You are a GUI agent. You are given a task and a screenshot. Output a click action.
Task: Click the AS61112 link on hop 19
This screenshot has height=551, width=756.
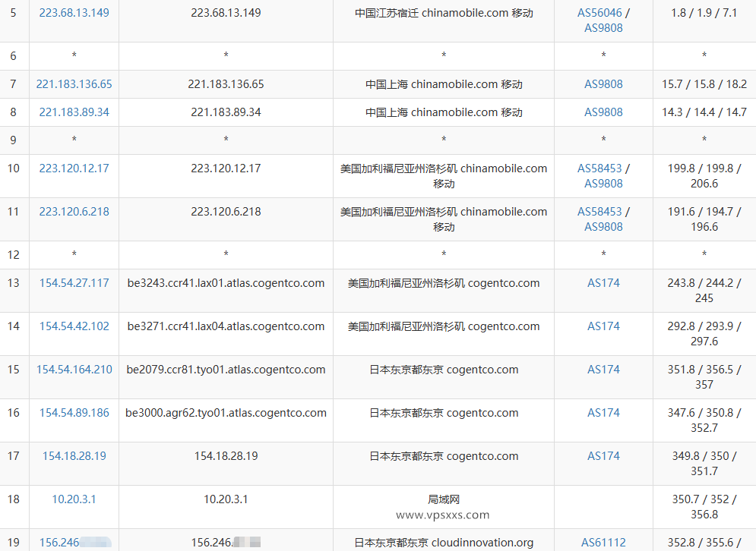[x=603, y=542]
